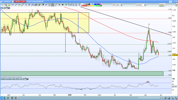Screen dimensions: 178x100
Task: Open Prix panel wrench settings
Action: 4,8
